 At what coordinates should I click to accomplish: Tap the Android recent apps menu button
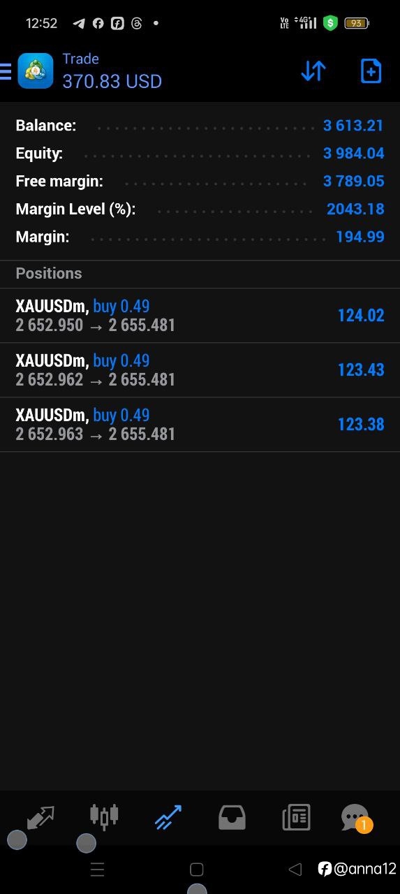pos(98,870)
